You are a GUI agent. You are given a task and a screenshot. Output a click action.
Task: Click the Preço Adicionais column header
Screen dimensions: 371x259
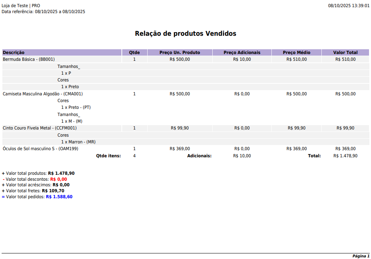[x=242, y=52]
